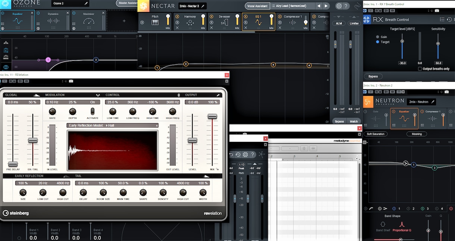The image size is (455, 241).
Task: Open Nectar settings gear
Action: (x=339, y=6)
